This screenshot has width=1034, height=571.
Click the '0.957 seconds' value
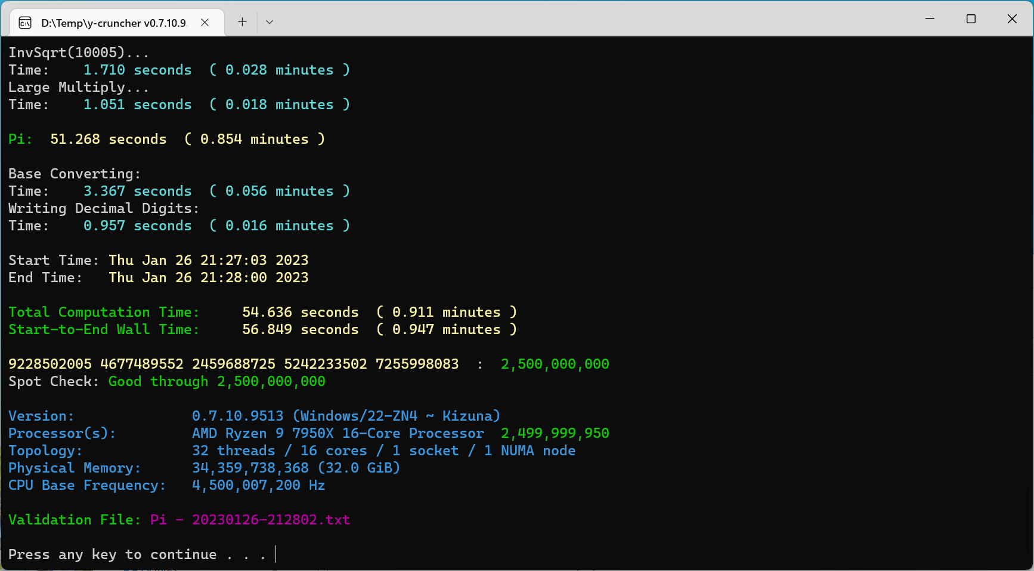pos(138,226)
